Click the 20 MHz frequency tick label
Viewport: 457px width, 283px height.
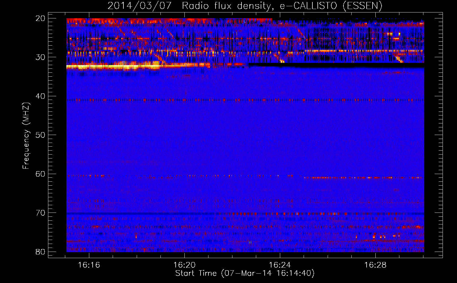pyautogui.click(x=40, y=18)
